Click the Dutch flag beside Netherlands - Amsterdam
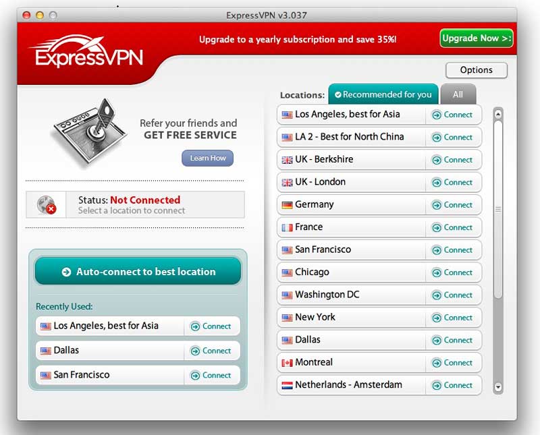The image size is (540, 435). (286, 386)
